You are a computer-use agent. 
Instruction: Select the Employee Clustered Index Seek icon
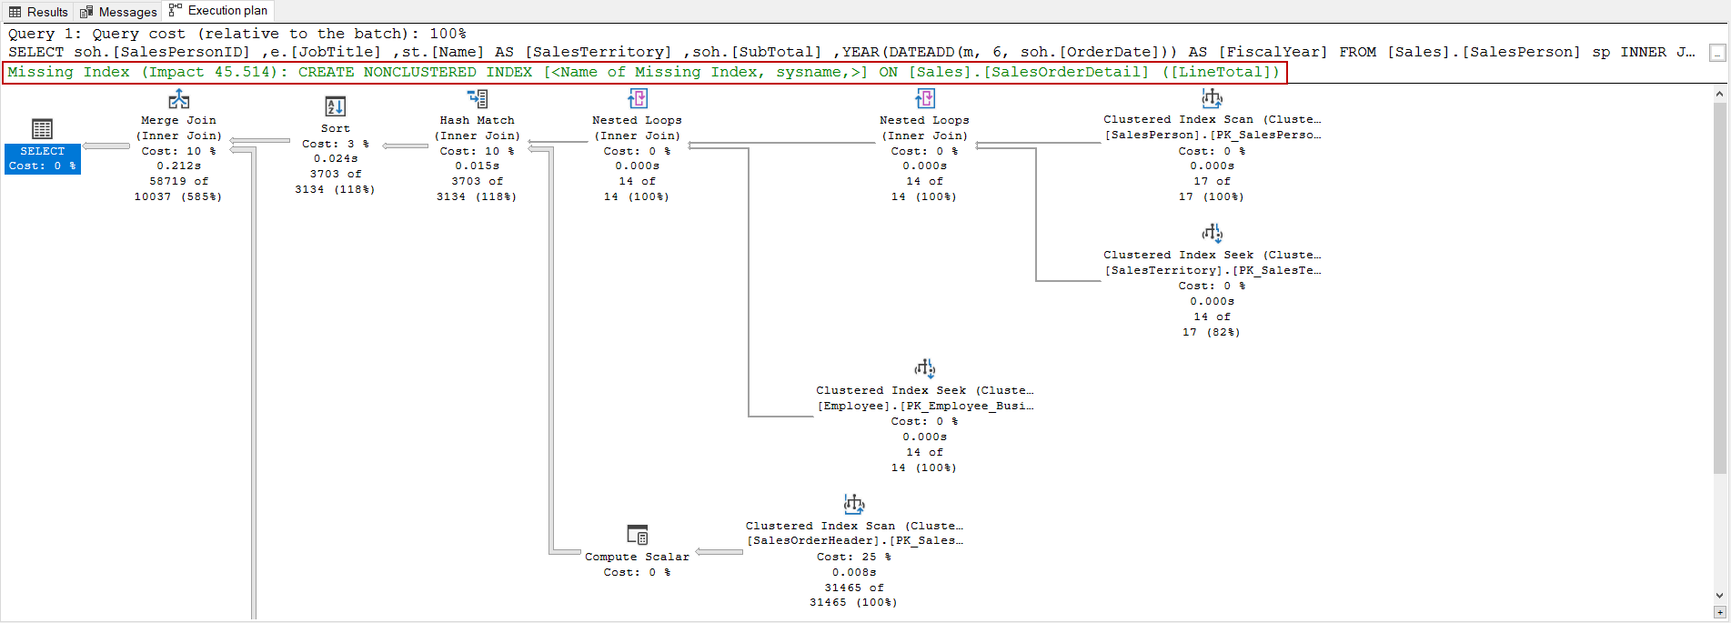tap(925, 368)
